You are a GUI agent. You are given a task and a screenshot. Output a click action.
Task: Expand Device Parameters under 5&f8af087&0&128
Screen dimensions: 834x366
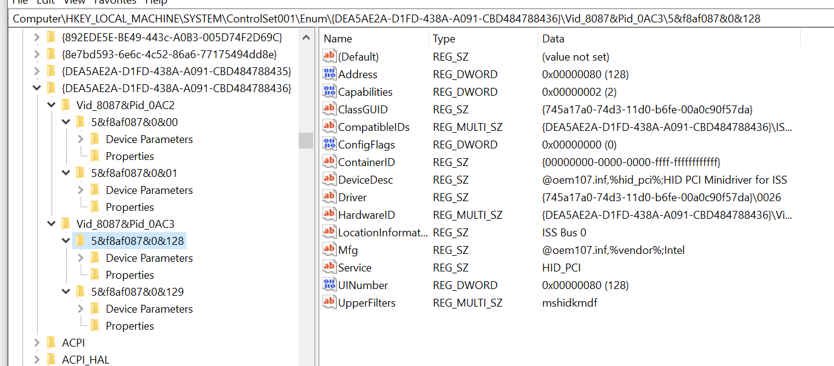tap(80, 258)
